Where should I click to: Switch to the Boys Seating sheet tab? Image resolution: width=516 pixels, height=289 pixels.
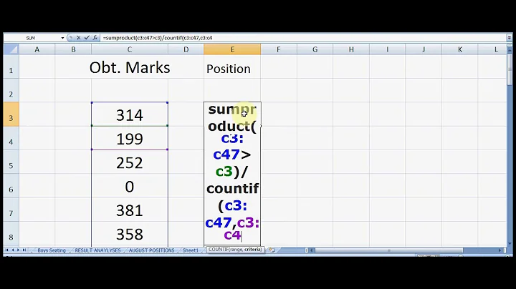tap(52, 250)
